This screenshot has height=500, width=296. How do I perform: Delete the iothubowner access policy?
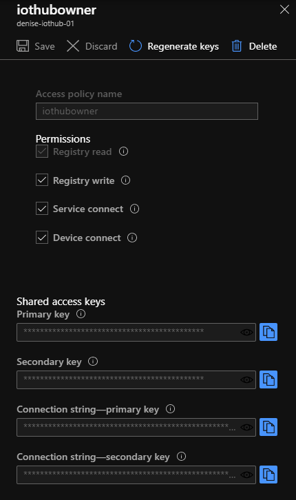pyautogui.click(x=254, y=46)
